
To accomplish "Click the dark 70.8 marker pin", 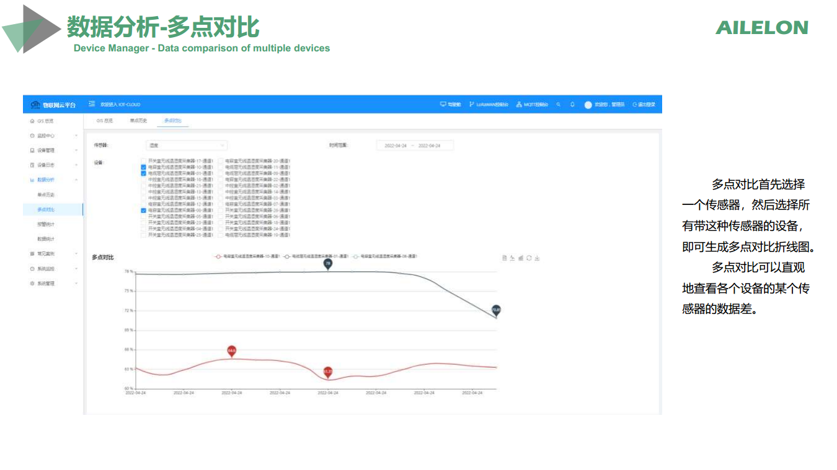I will (496, 310).
